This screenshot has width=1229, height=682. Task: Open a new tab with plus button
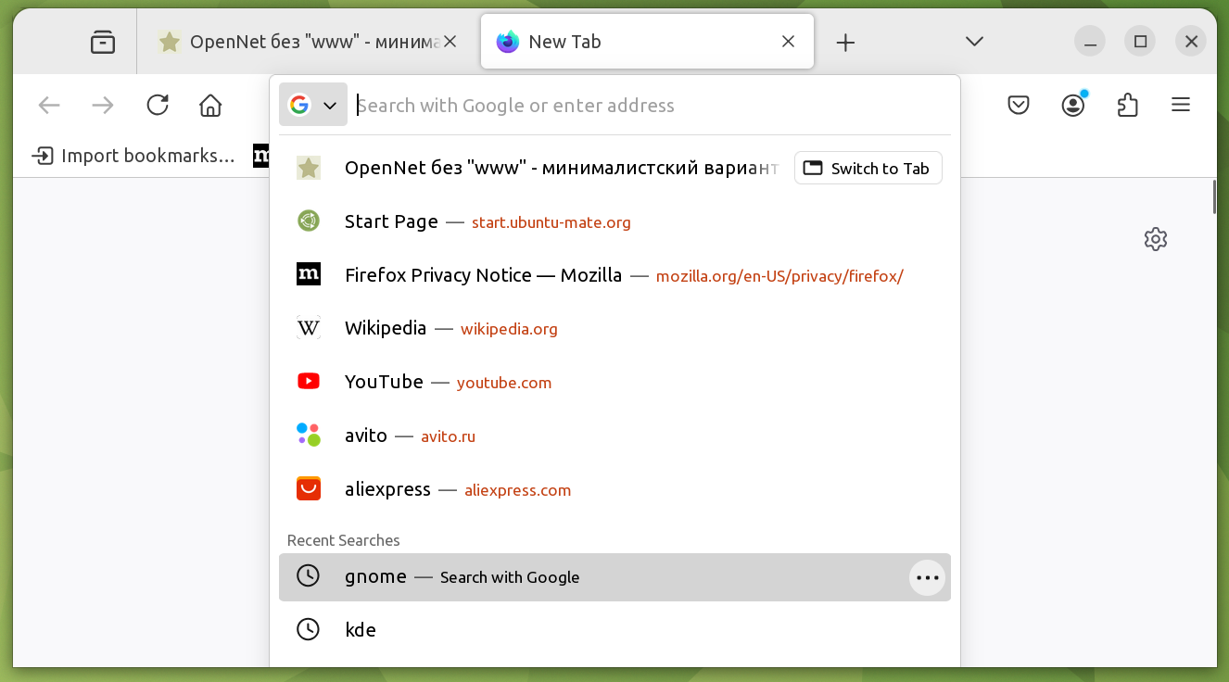click(x=845, y=42)
